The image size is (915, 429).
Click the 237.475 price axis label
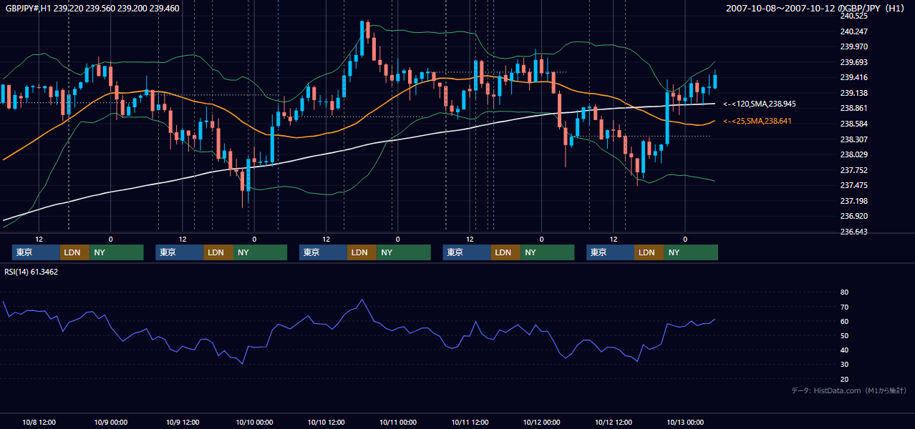click(x=853, y=185)
